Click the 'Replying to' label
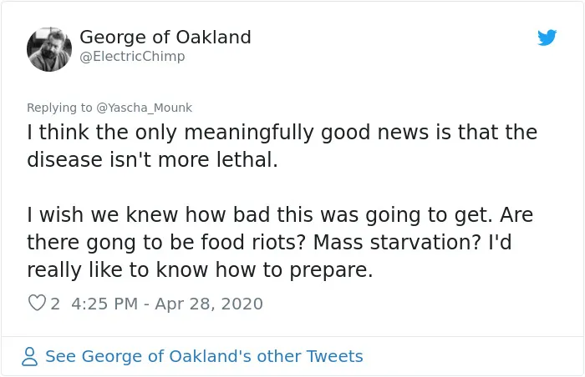Image resolution: width=585 pixels, height=377 pixels. 59,108
